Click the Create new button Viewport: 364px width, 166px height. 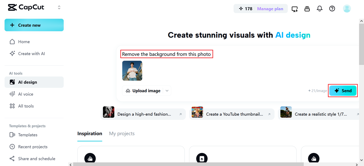(x=34, y=25)
